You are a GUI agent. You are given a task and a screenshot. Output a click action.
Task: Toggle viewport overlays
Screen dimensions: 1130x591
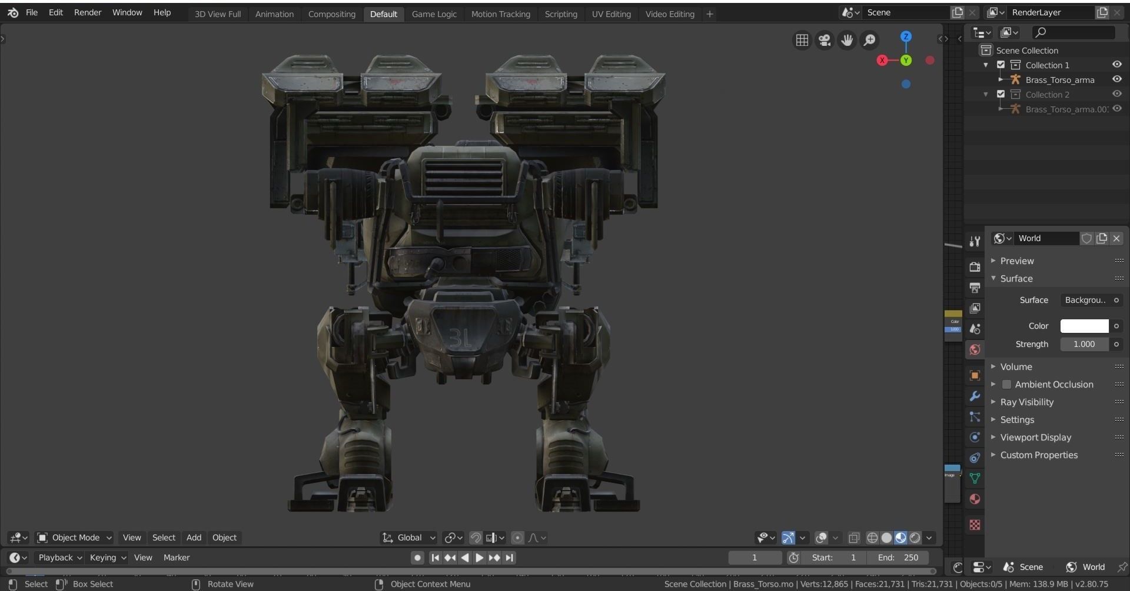point(821,537)
